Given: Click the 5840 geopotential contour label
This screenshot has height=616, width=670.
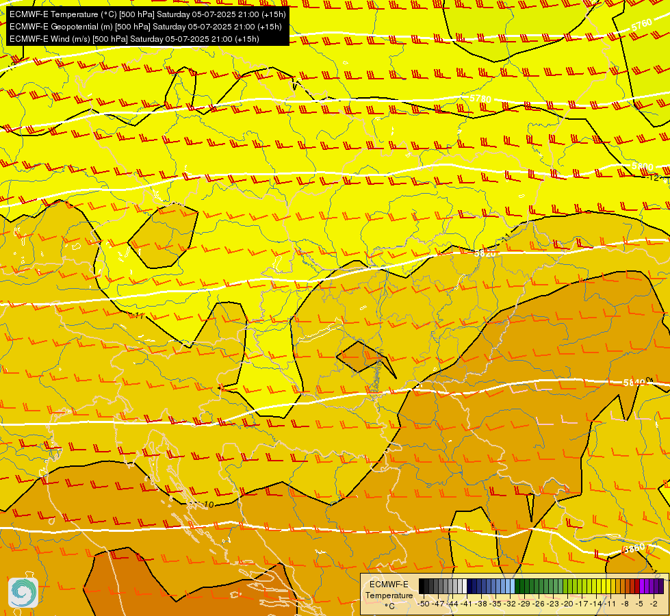Looking at the screenshot, I should pos(634,383).
